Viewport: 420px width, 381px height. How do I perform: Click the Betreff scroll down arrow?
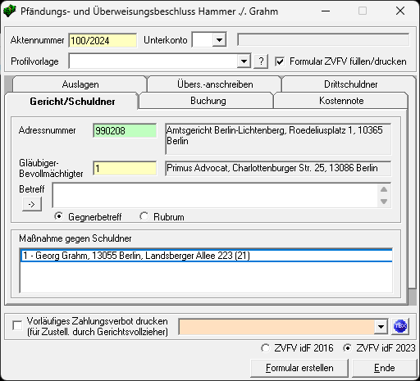click(384, 202)
